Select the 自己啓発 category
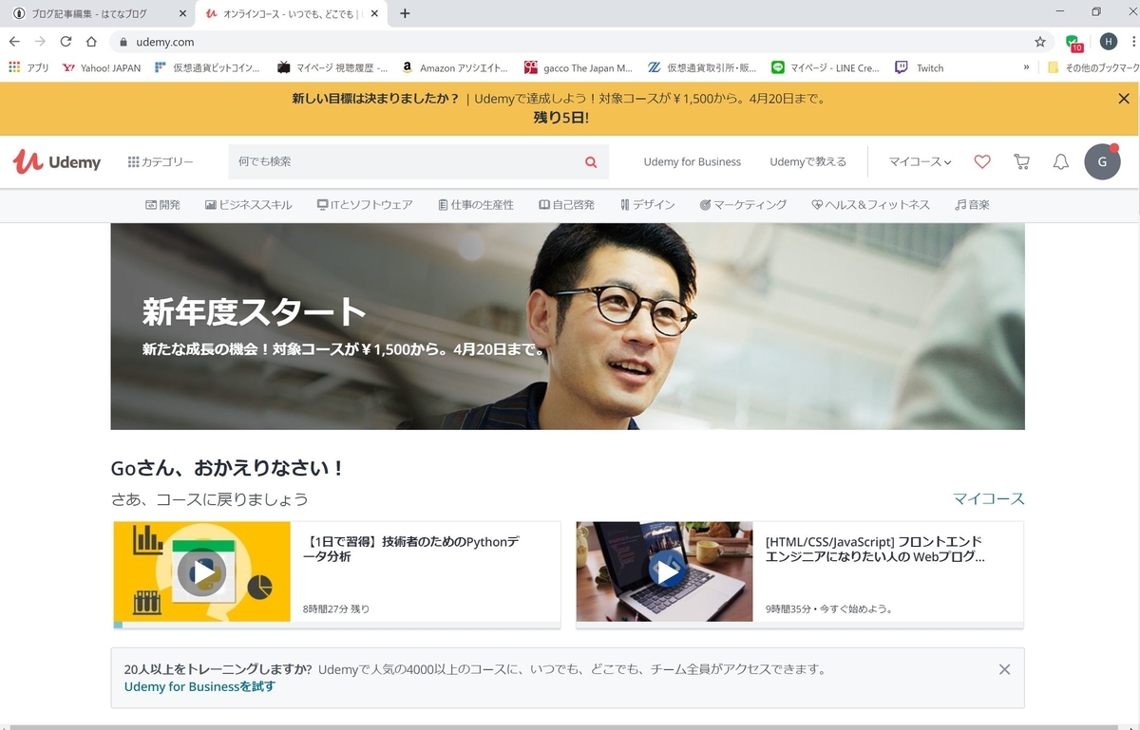The width and height of the screenshot is (1140, 730). tap(566, 205)
